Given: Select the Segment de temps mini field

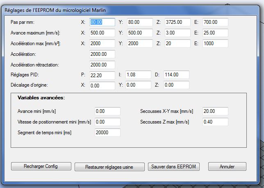Looking at the screenshot, I should click(107, 133).
